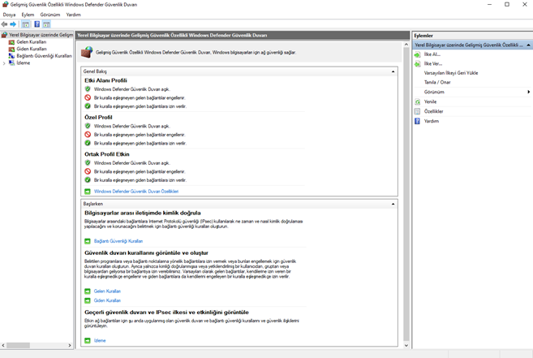Viewport: 533px width, 358px height.
Task: Collapse the Başlarken section
Action: coord(393,204)
